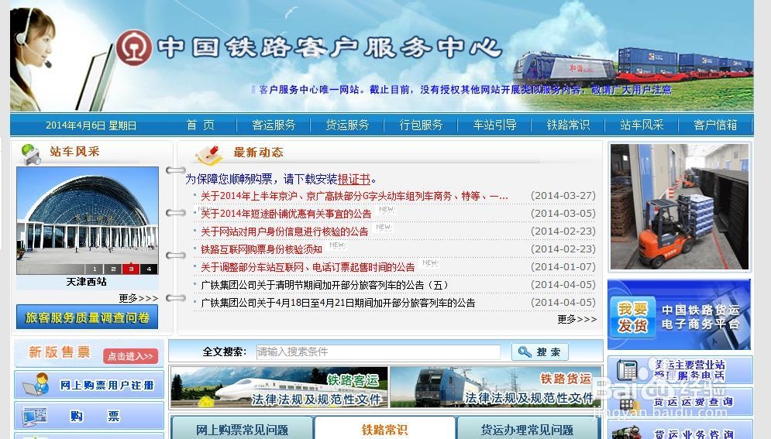Open 货运主要营业站受理服务电话 button

[680, 370]
